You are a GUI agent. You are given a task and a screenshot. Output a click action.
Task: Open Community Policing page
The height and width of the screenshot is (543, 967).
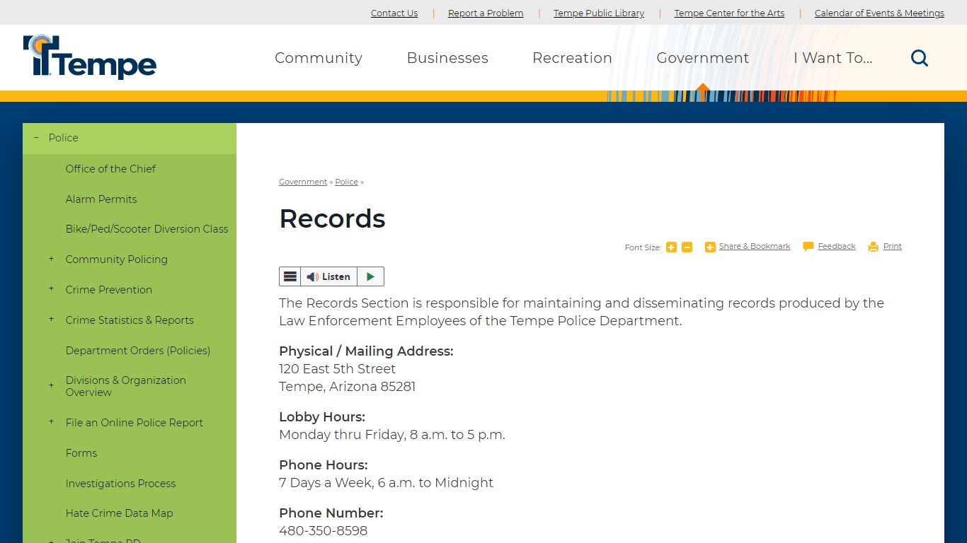coord(117,259)
